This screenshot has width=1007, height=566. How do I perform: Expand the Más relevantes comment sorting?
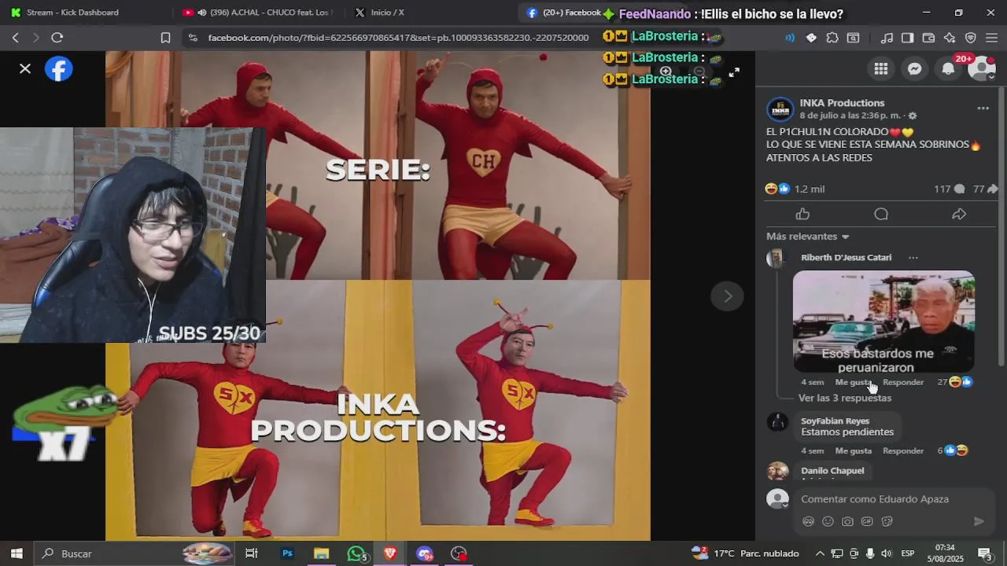[808, 237]
